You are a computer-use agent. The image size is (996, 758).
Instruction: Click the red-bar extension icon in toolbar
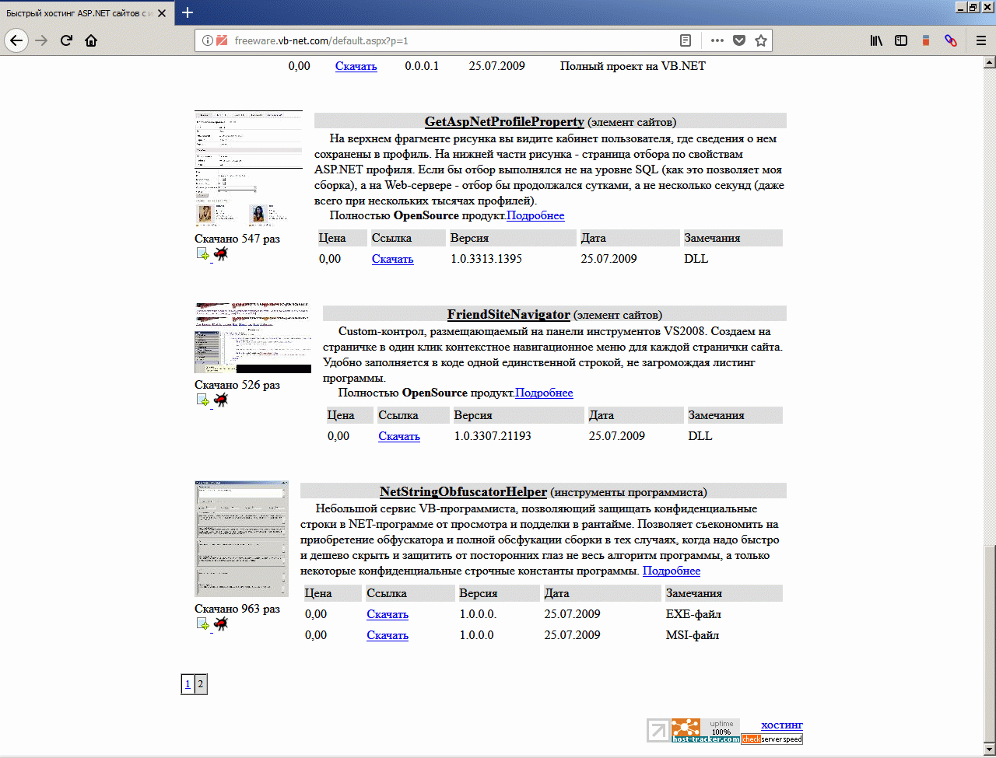[x=926, y=40]
